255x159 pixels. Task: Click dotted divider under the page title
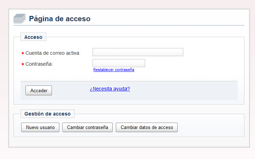click(129, 25)
